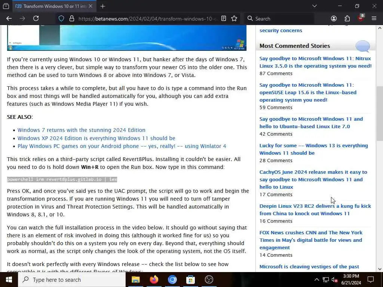Screen dimensions: 383x287
Task: Open the Firefox account icon
Action: click(334, 19)
